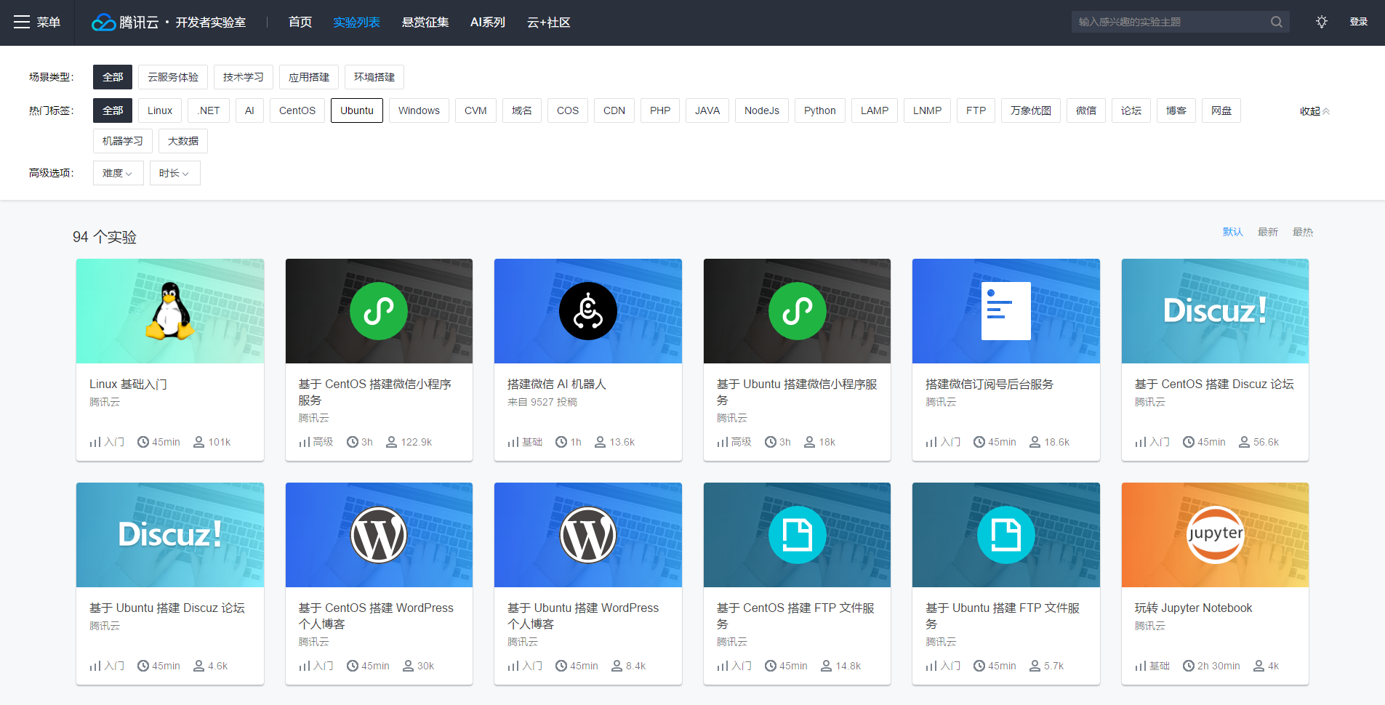The width and height of the screenshot is (1385, 705).
Task: Click WordPress logo on Ubuntu WordPress card
Action: tap(588, 535)
